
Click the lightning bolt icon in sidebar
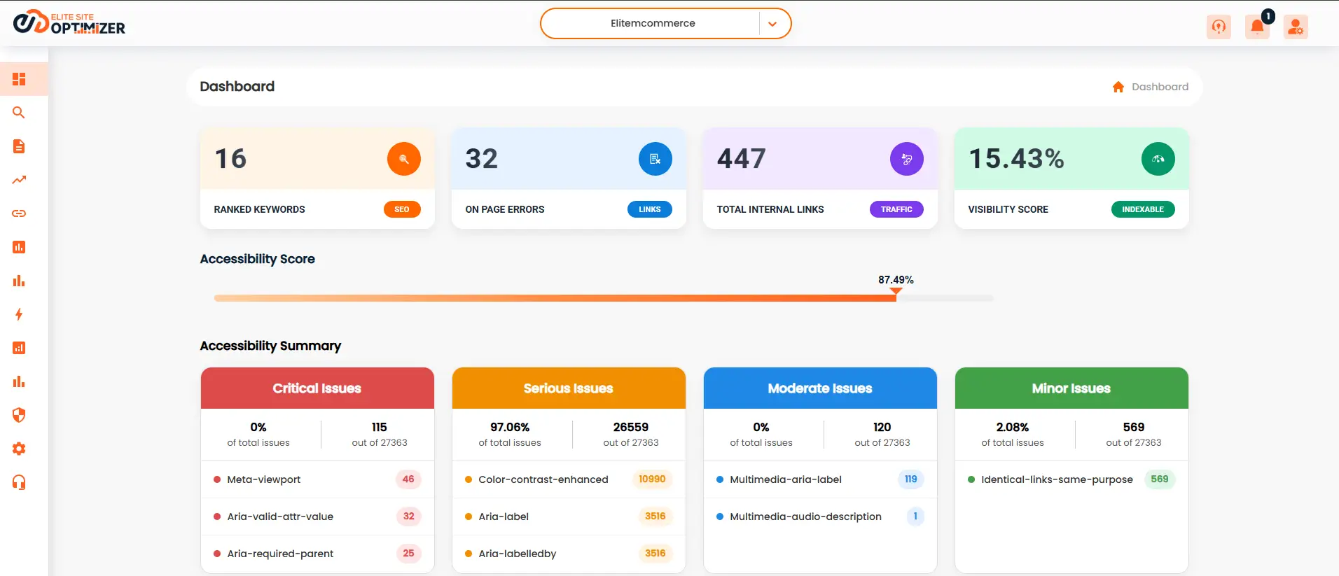[x=19, y=314]
